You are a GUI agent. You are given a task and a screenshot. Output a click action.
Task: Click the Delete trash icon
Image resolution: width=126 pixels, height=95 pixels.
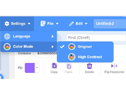[90, 66]
